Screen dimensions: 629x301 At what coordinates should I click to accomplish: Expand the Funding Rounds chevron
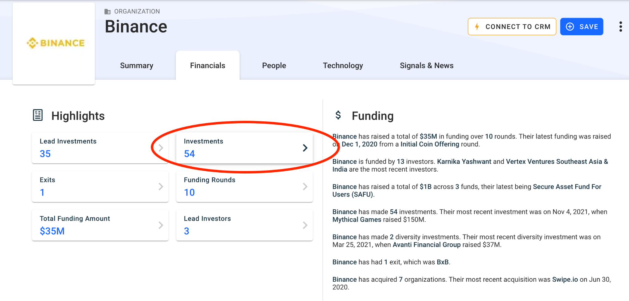pos(305,186)
